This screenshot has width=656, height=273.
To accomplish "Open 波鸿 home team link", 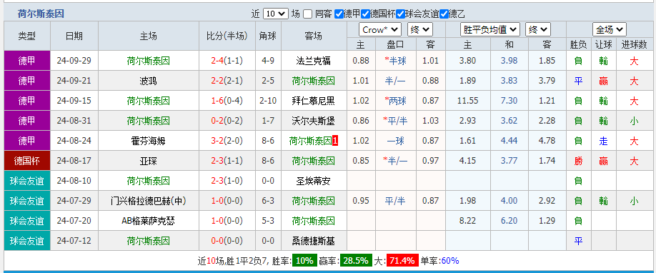I will 148,81.
